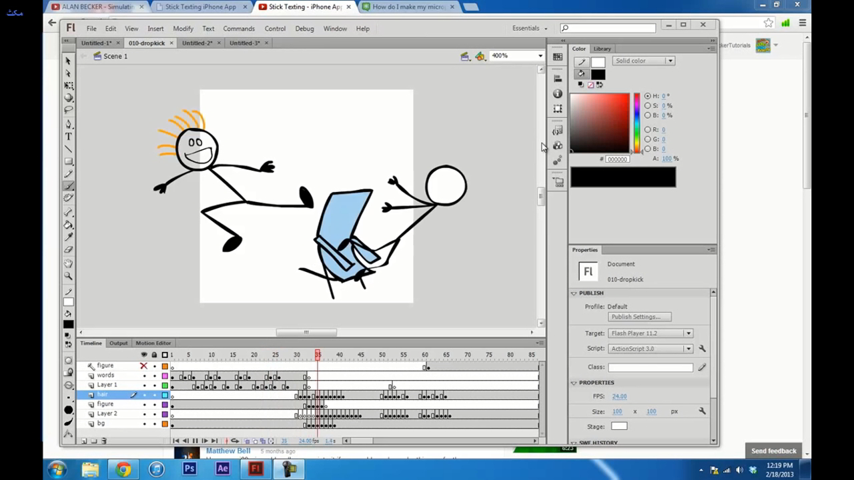
Task: Click the Edit Symbols icon
Action: (x=480, y=56)
